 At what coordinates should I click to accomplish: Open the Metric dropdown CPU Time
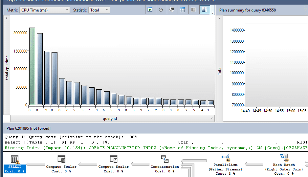tap(45, 10)
